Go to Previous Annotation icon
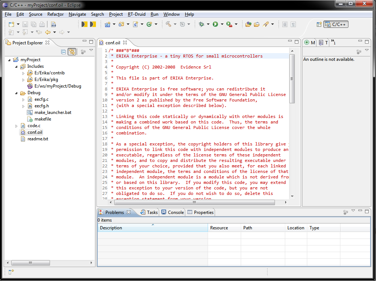 (x=25, y=32)
